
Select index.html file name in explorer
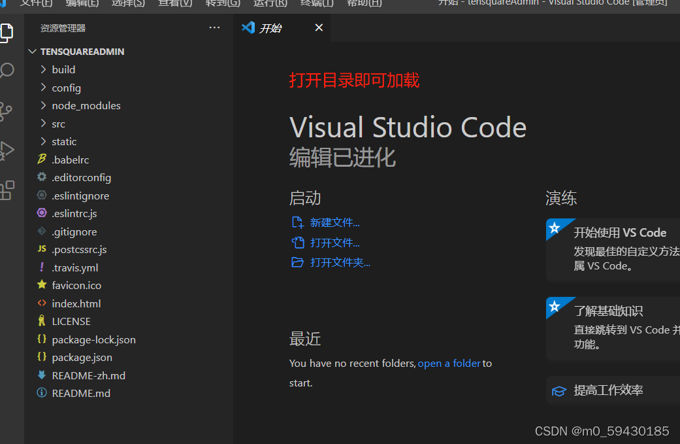coord(76,303)
